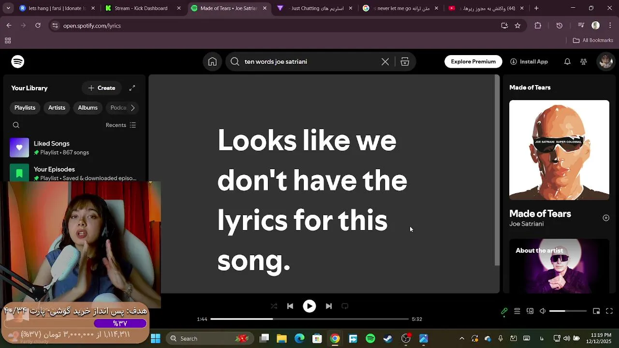Open the playback queue
Screen dimensions: 619x348
tap(517, 311)
